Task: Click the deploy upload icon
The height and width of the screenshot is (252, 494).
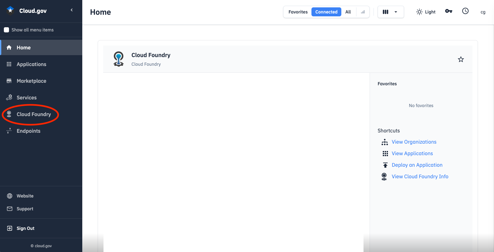Action: click(385, 165)
